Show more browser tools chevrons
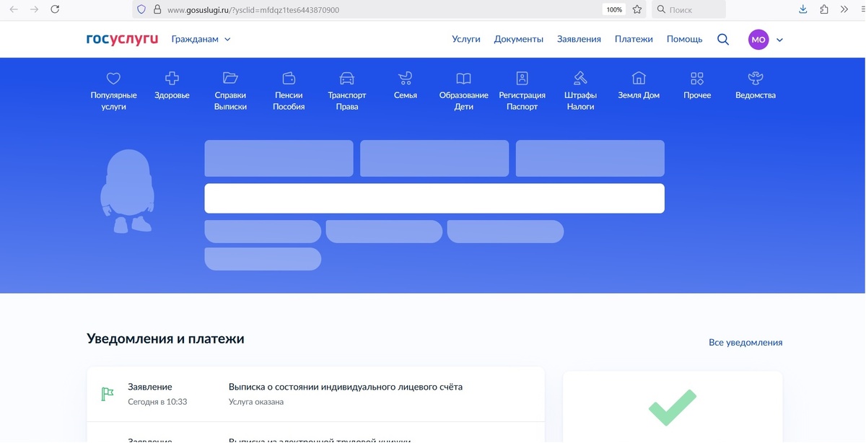Screen dimensions: 866x443 [844, 9]
